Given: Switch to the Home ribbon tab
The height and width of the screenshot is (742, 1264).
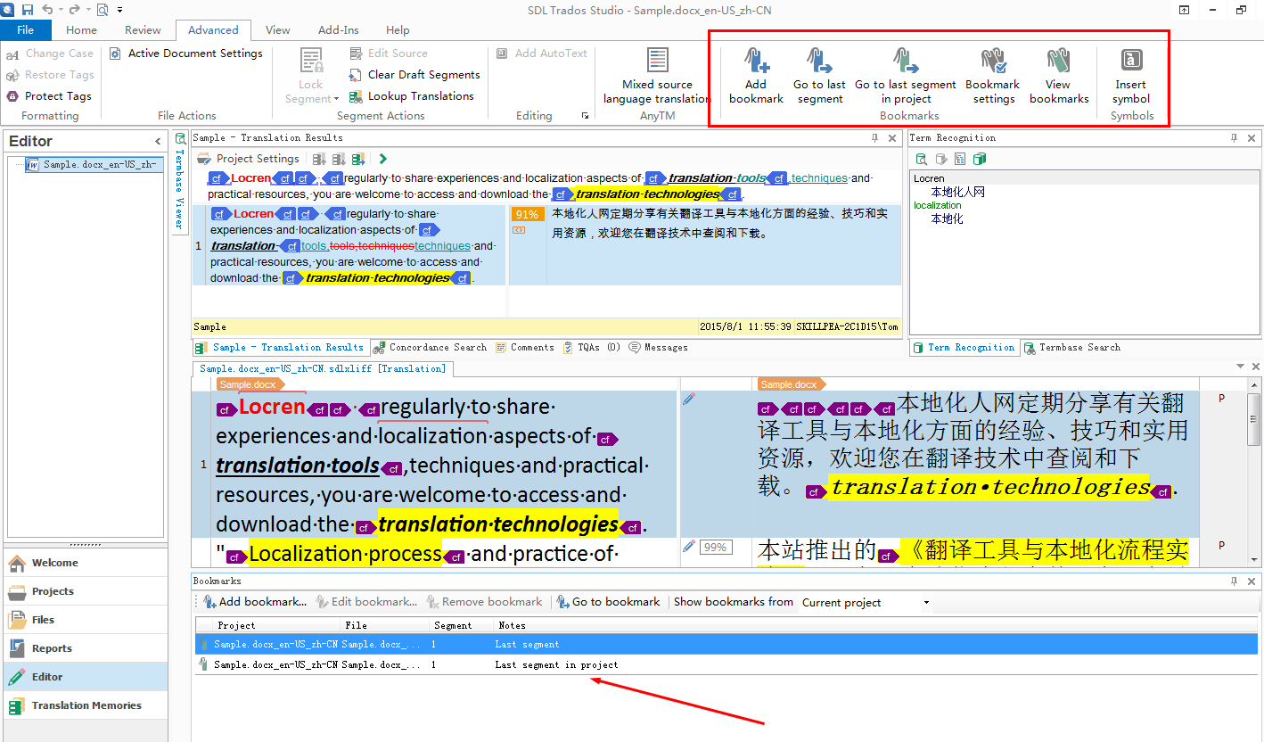Looking at the screenshot, I should 82,29.
